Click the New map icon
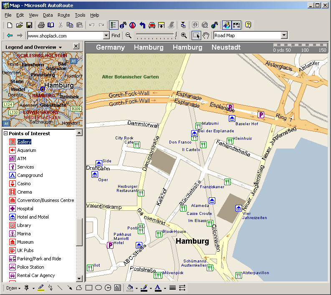 (10, 25)
